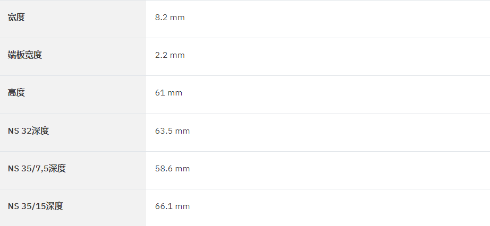Click the number 58.6 in the table
Screen dimensions: 490x226
pos(164,169)
